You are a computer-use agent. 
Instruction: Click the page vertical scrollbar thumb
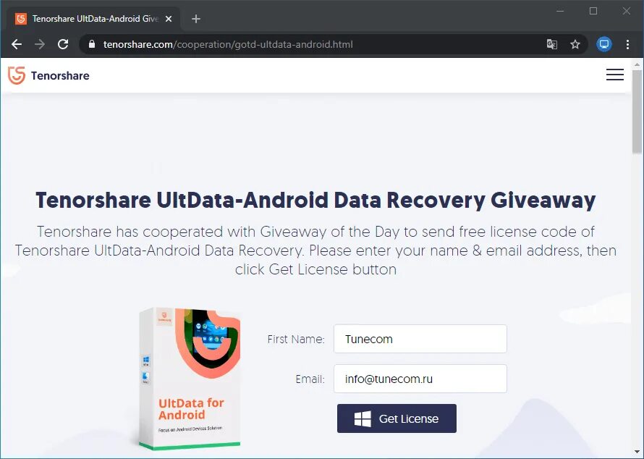(637, 111)
